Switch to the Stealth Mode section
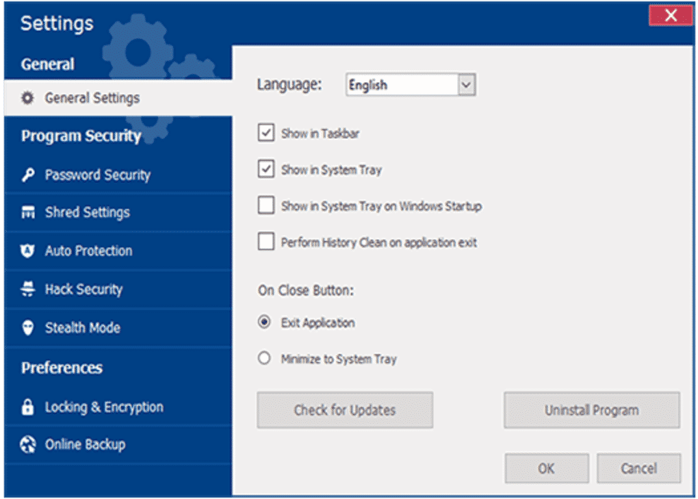This screenshot has height=499, width=698. point(82,328)
